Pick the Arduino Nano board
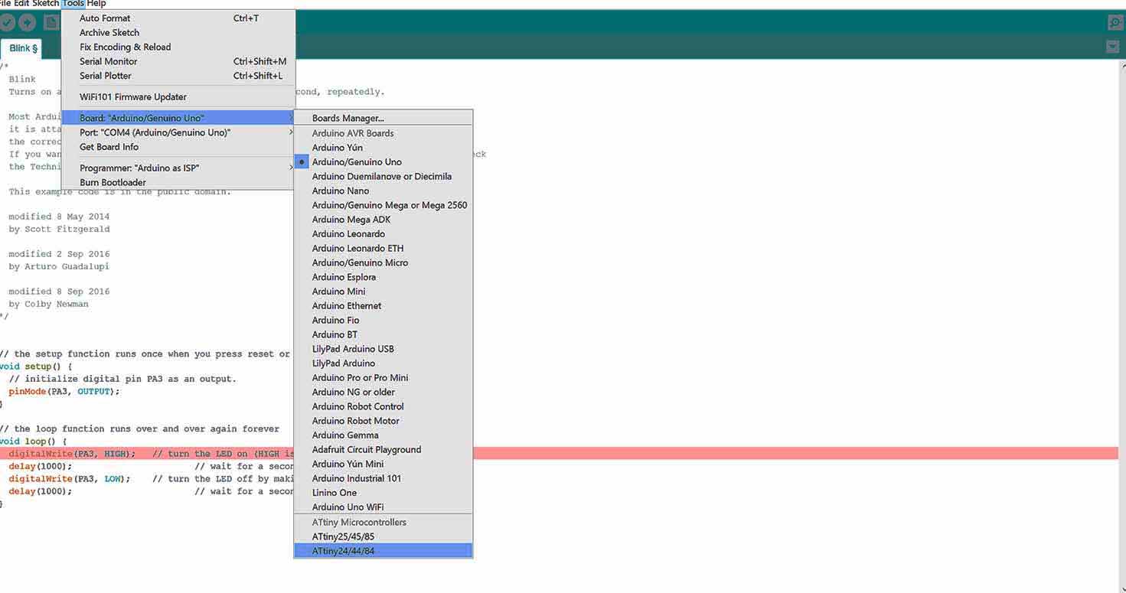Image resolution: width=1126 pixels, height=593 pixels. 383,191
